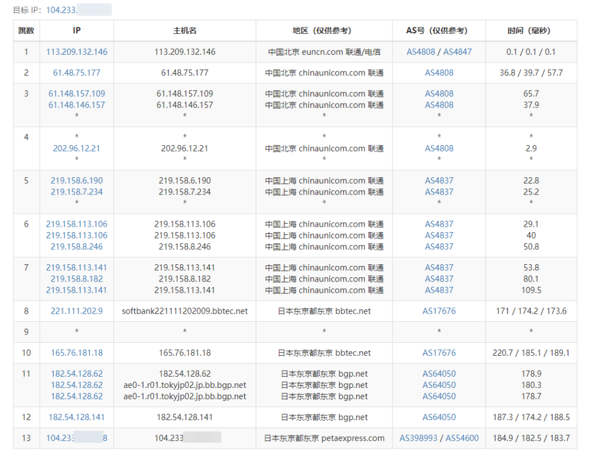Click IP link 221.111.202.9
The height and width of the screenshot is (454, 609).
click(x=77, y=311)
